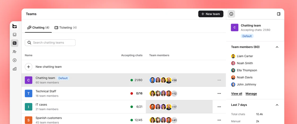Switch to the Chatting (4) tab
Screen dimensions: 297x124
tap(38, 28)
